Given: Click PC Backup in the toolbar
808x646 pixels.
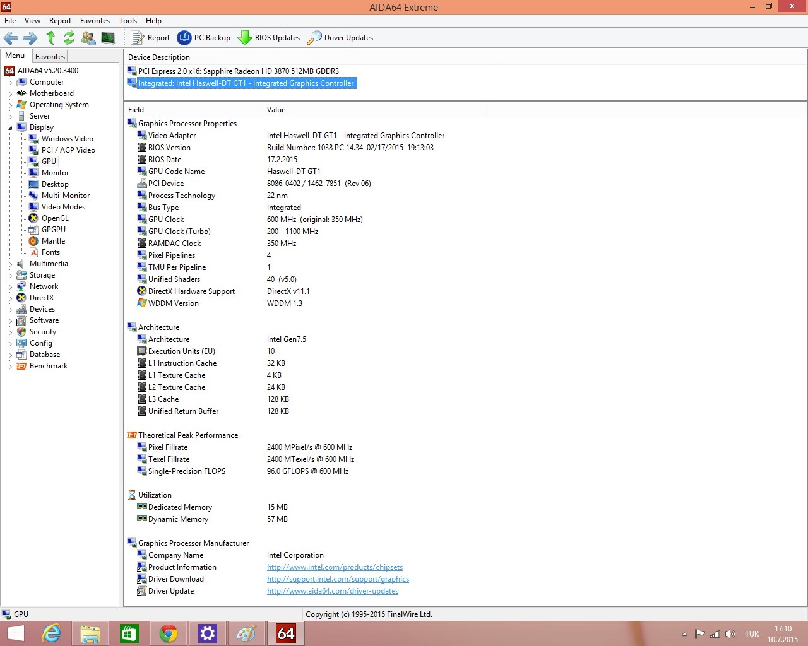Looking at the screenshot, I should tap(204, 38).
